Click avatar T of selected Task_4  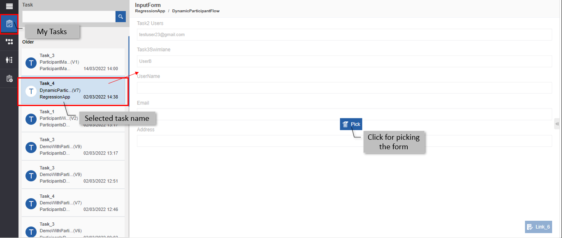click(x=31, y=91)
